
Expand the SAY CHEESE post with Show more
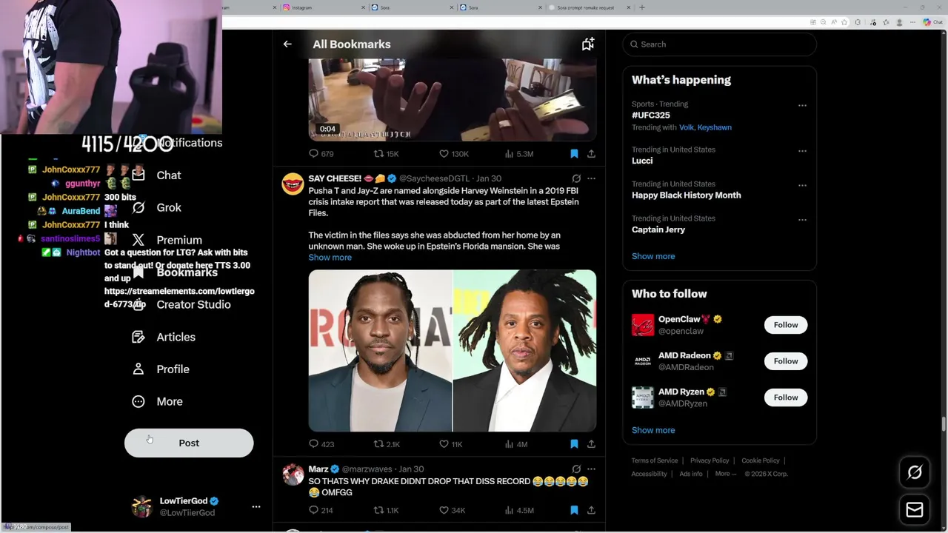(x=330, y=258)
